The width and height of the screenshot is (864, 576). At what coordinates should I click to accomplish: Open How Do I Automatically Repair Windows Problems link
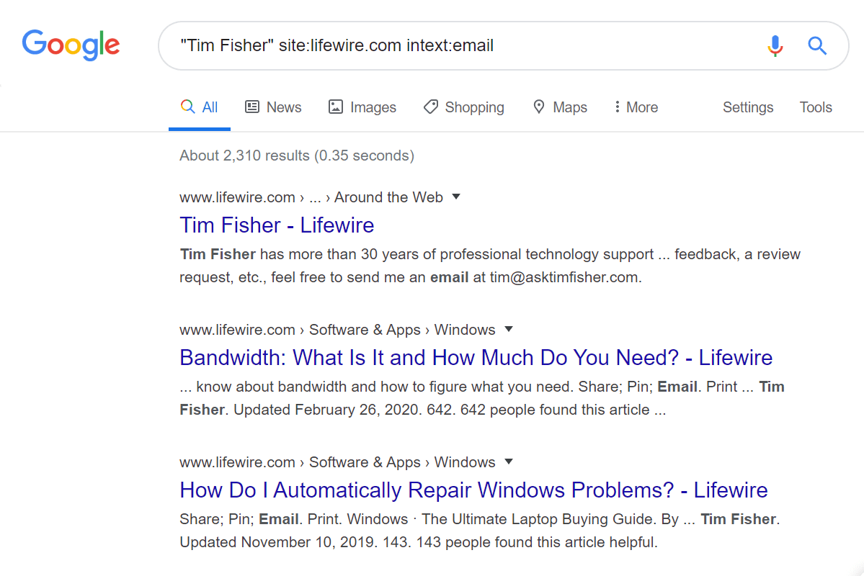(x=473, y=490)
